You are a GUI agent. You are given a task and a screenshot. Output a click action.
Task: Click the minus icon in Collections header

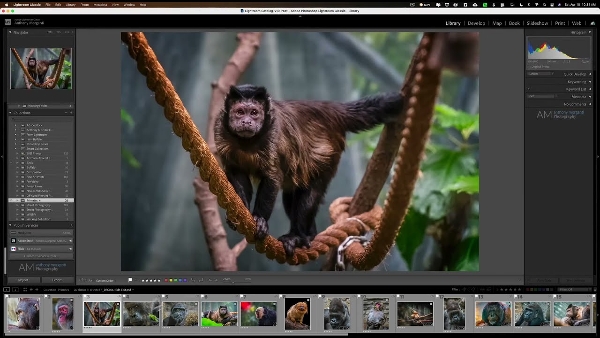66,113
